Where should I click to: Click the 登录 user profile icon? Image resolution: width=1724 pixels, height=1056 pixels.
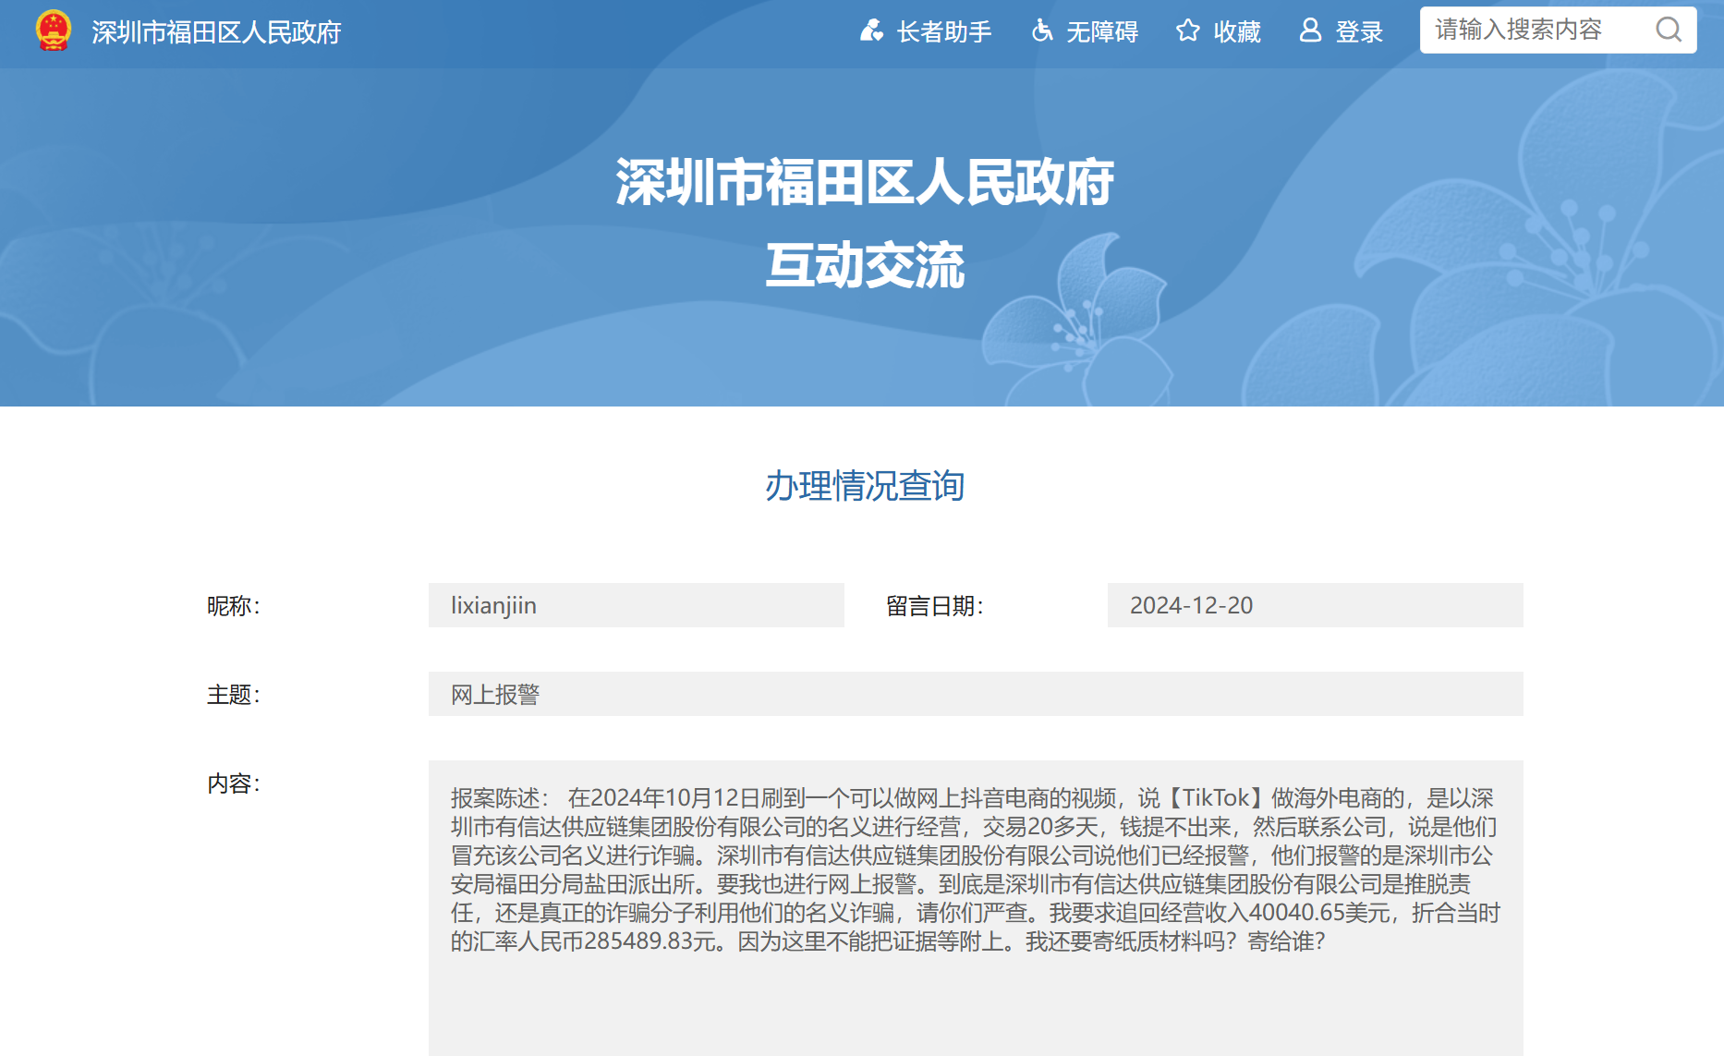tap(1310, 30)
